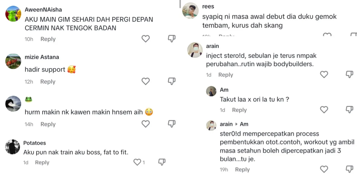Screen dimensions: 357x182
Task: Dislike Am's 'Takut laa' reply
Action: pyautogui.click(x=349, y=110)
